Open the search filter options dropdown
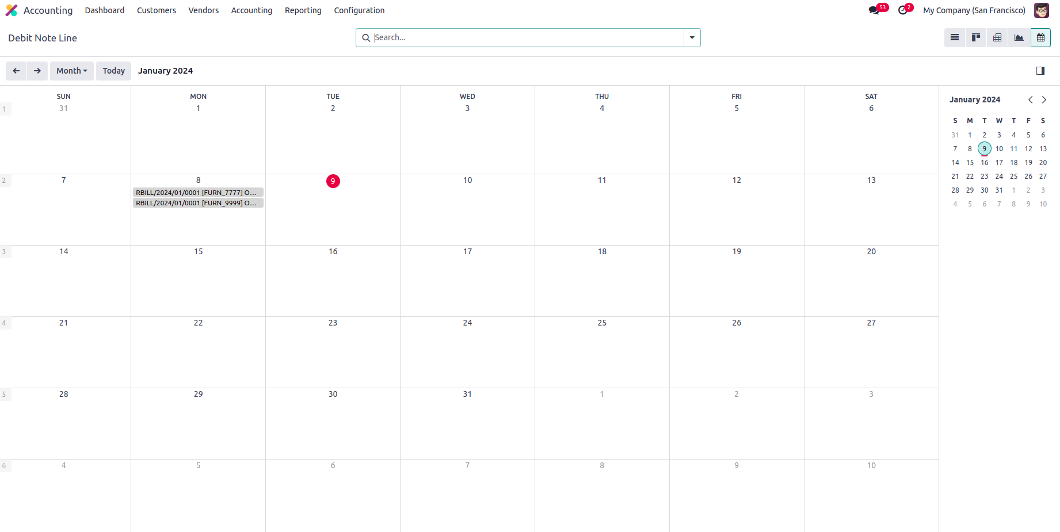Viewport: 1060px width, 532px height. pos(692,38)
